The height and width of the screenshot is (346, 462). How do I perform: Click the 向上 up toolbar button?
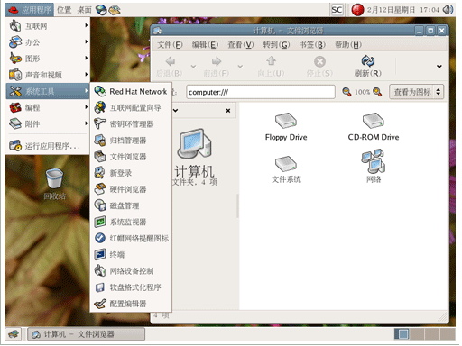click(271, 66)
